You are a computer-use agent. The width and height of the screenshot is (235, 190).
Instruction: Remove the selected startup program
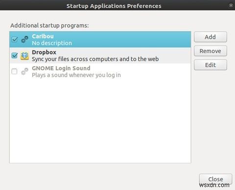[x=211, y=51]
